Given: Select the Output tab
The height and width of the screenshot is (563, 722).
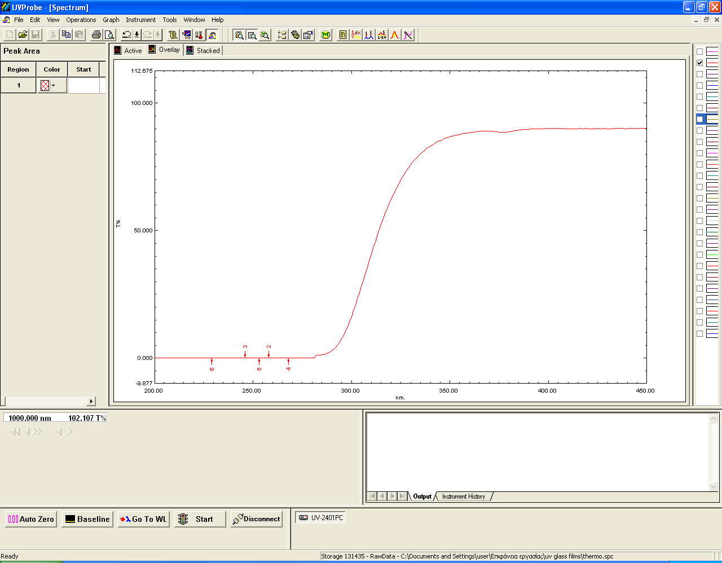Looking at the screenshot, I should (x=422, y=496).
